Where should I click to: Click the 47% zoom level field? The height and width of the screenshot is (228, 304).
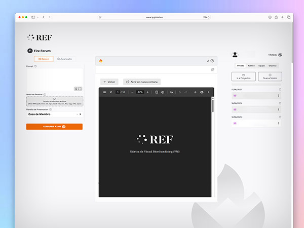pos(140,92)
